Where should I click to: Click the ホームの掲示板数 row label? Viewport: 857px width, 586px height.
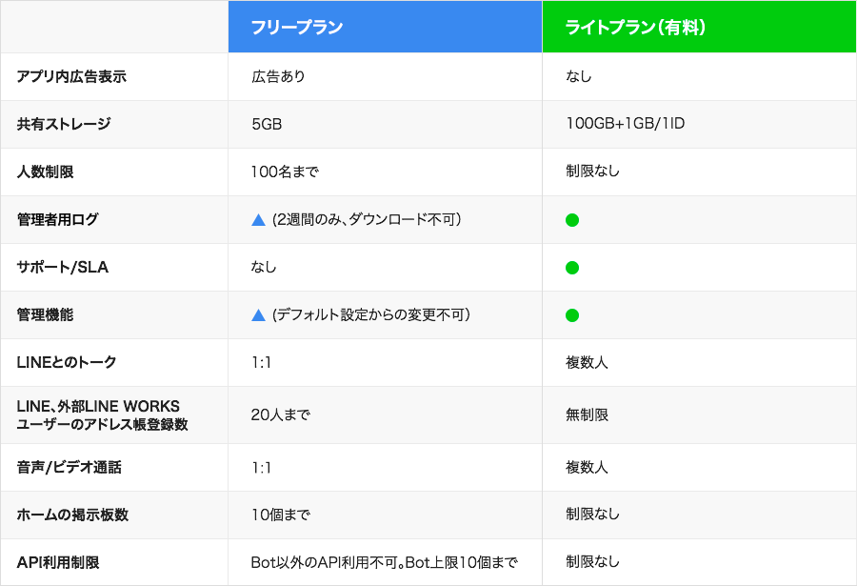72,515
